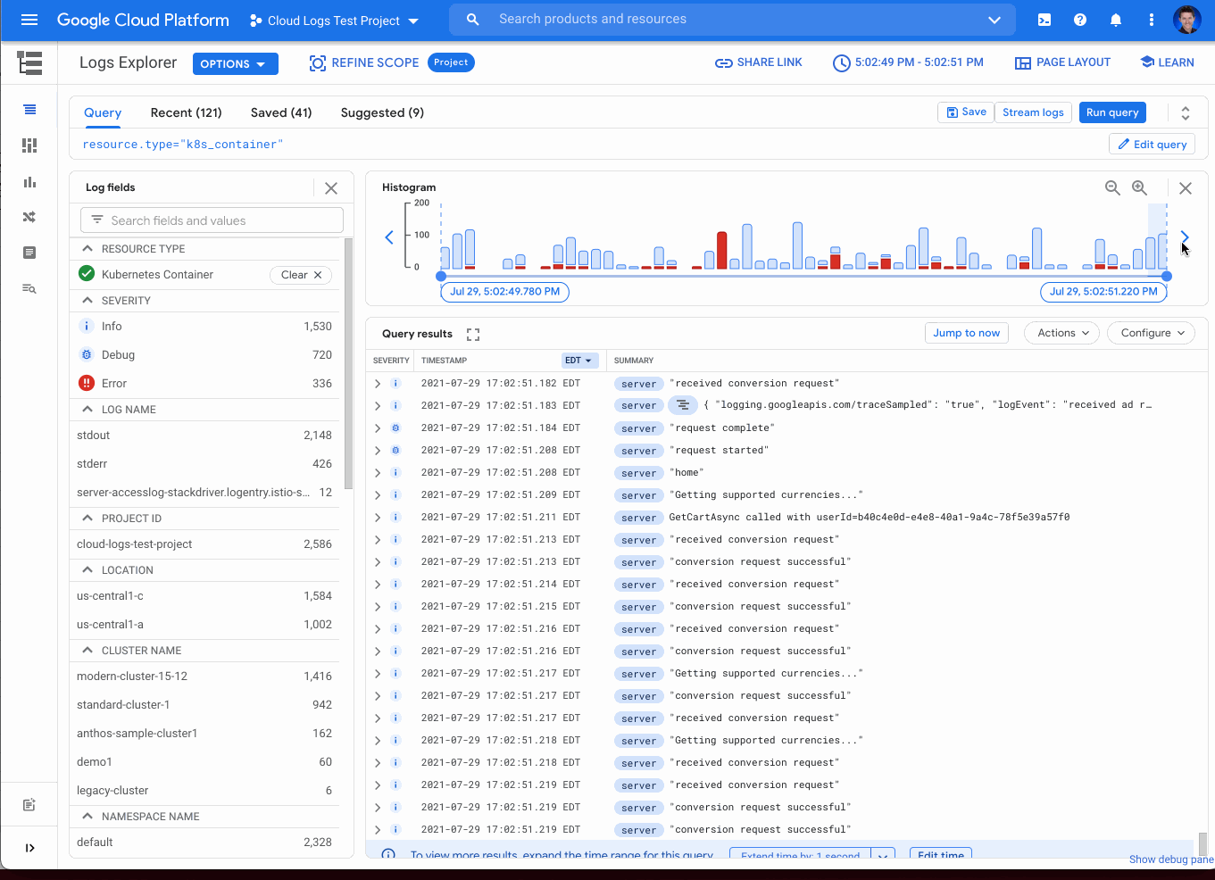Image resolution: width=1215 pixels, height=880 pixels.
Task: Click the Log fields panel scrollbar
Action: (348, 363)
